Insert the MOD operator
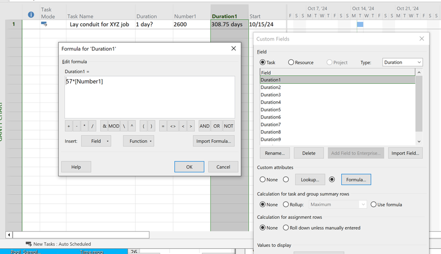 pyautogui.click(x=114, y=126)
